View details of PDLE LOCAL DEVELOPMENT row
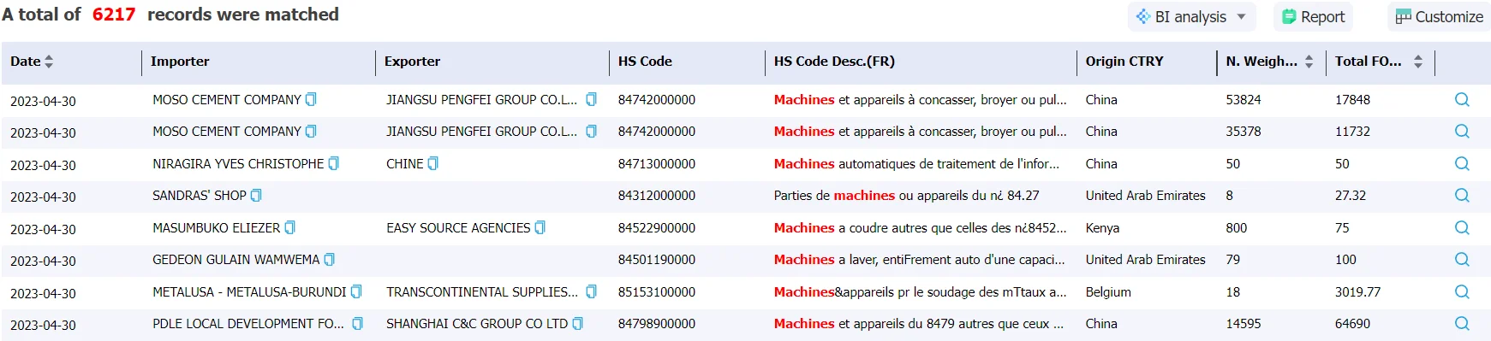Screen dimensions: 1491x341 pos(1462,324)
